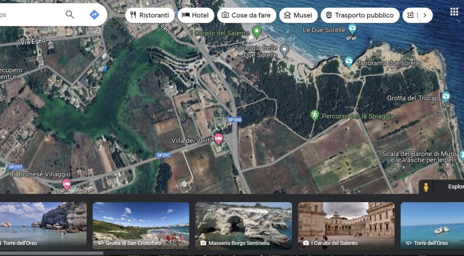Activate the Street View pegman

tap(426, 187)
